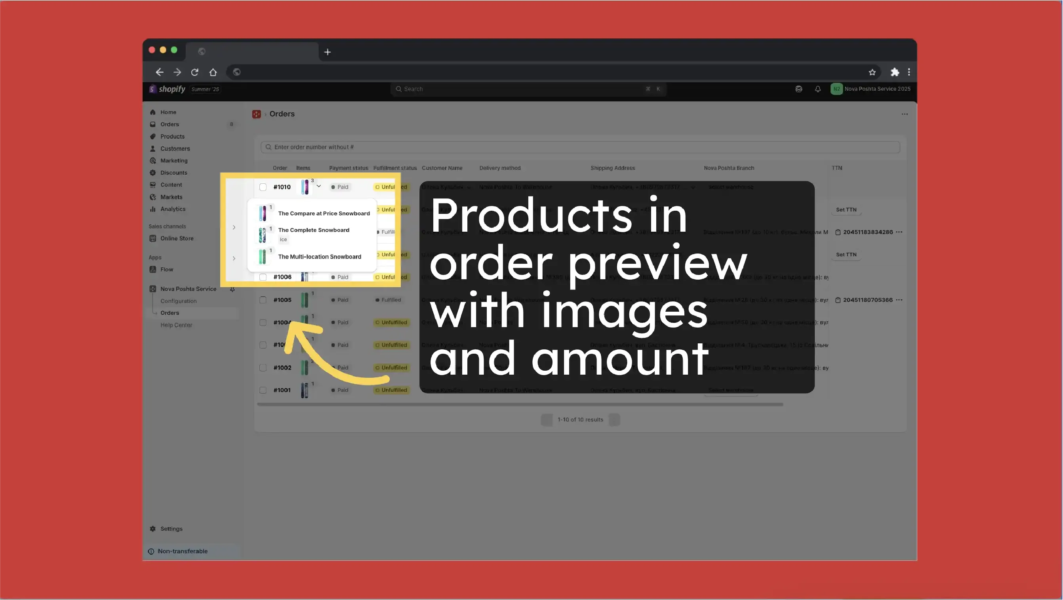The image size is (1063, 600).
Task: Click the first Set TTN button
Action: pos(846,210)
